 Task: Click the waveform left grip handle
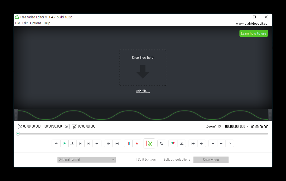click(x=16, y=115)
